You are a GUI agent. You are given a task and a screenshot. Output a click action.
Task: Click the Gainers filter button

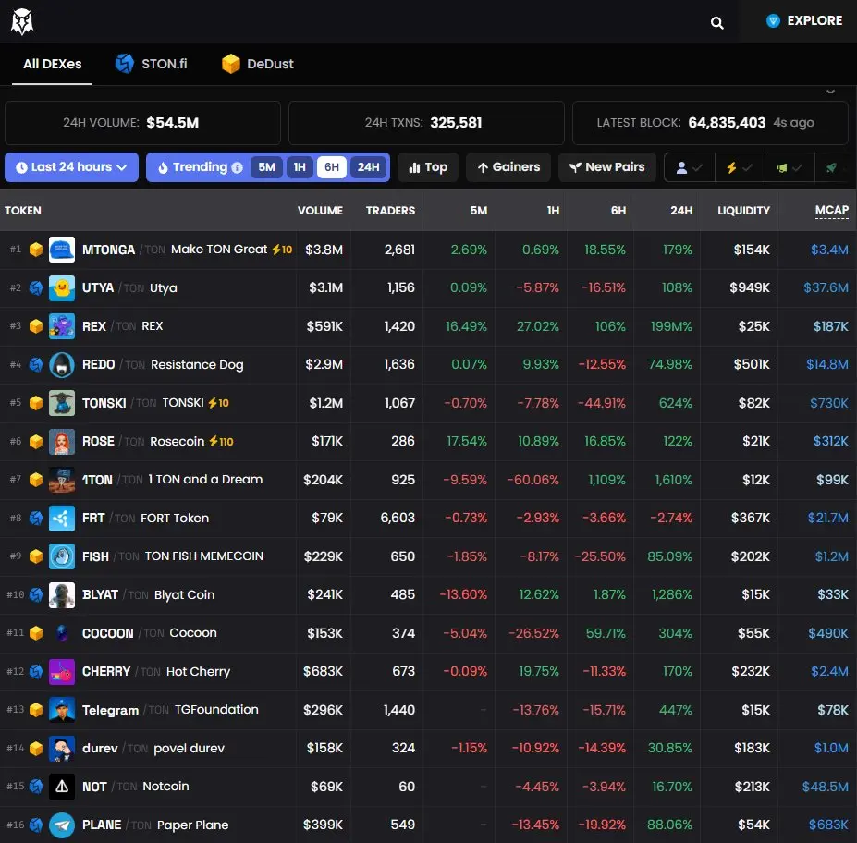tap(508, 167)
